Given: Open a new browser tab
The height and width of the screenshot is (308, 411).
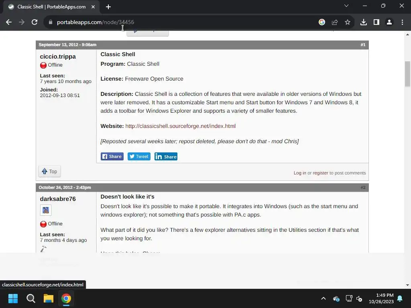Looking at the screenshot, I should pos(108,7).
